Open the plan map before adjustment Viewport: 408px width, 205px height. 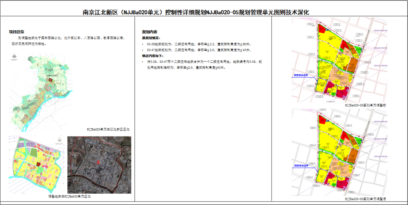[x=339, y=60]
